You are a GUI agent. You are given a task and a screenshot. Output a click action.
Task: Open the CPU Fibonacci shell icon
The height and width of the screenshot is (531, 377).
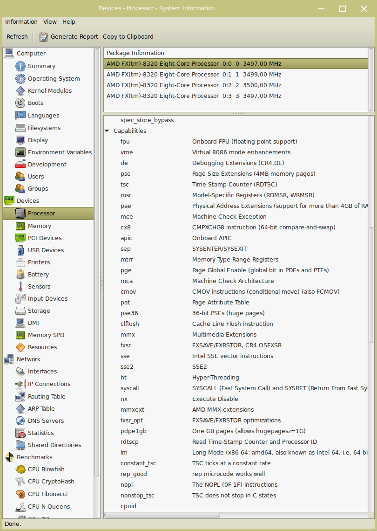(20, 494)
